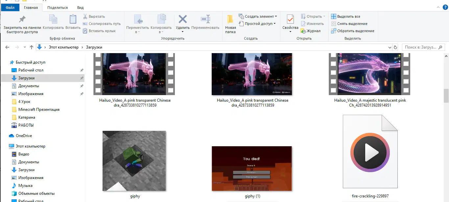449x202 pixels.
Task: Select giphy (1) You died thumbnail
Action: (x=252, y=168)
